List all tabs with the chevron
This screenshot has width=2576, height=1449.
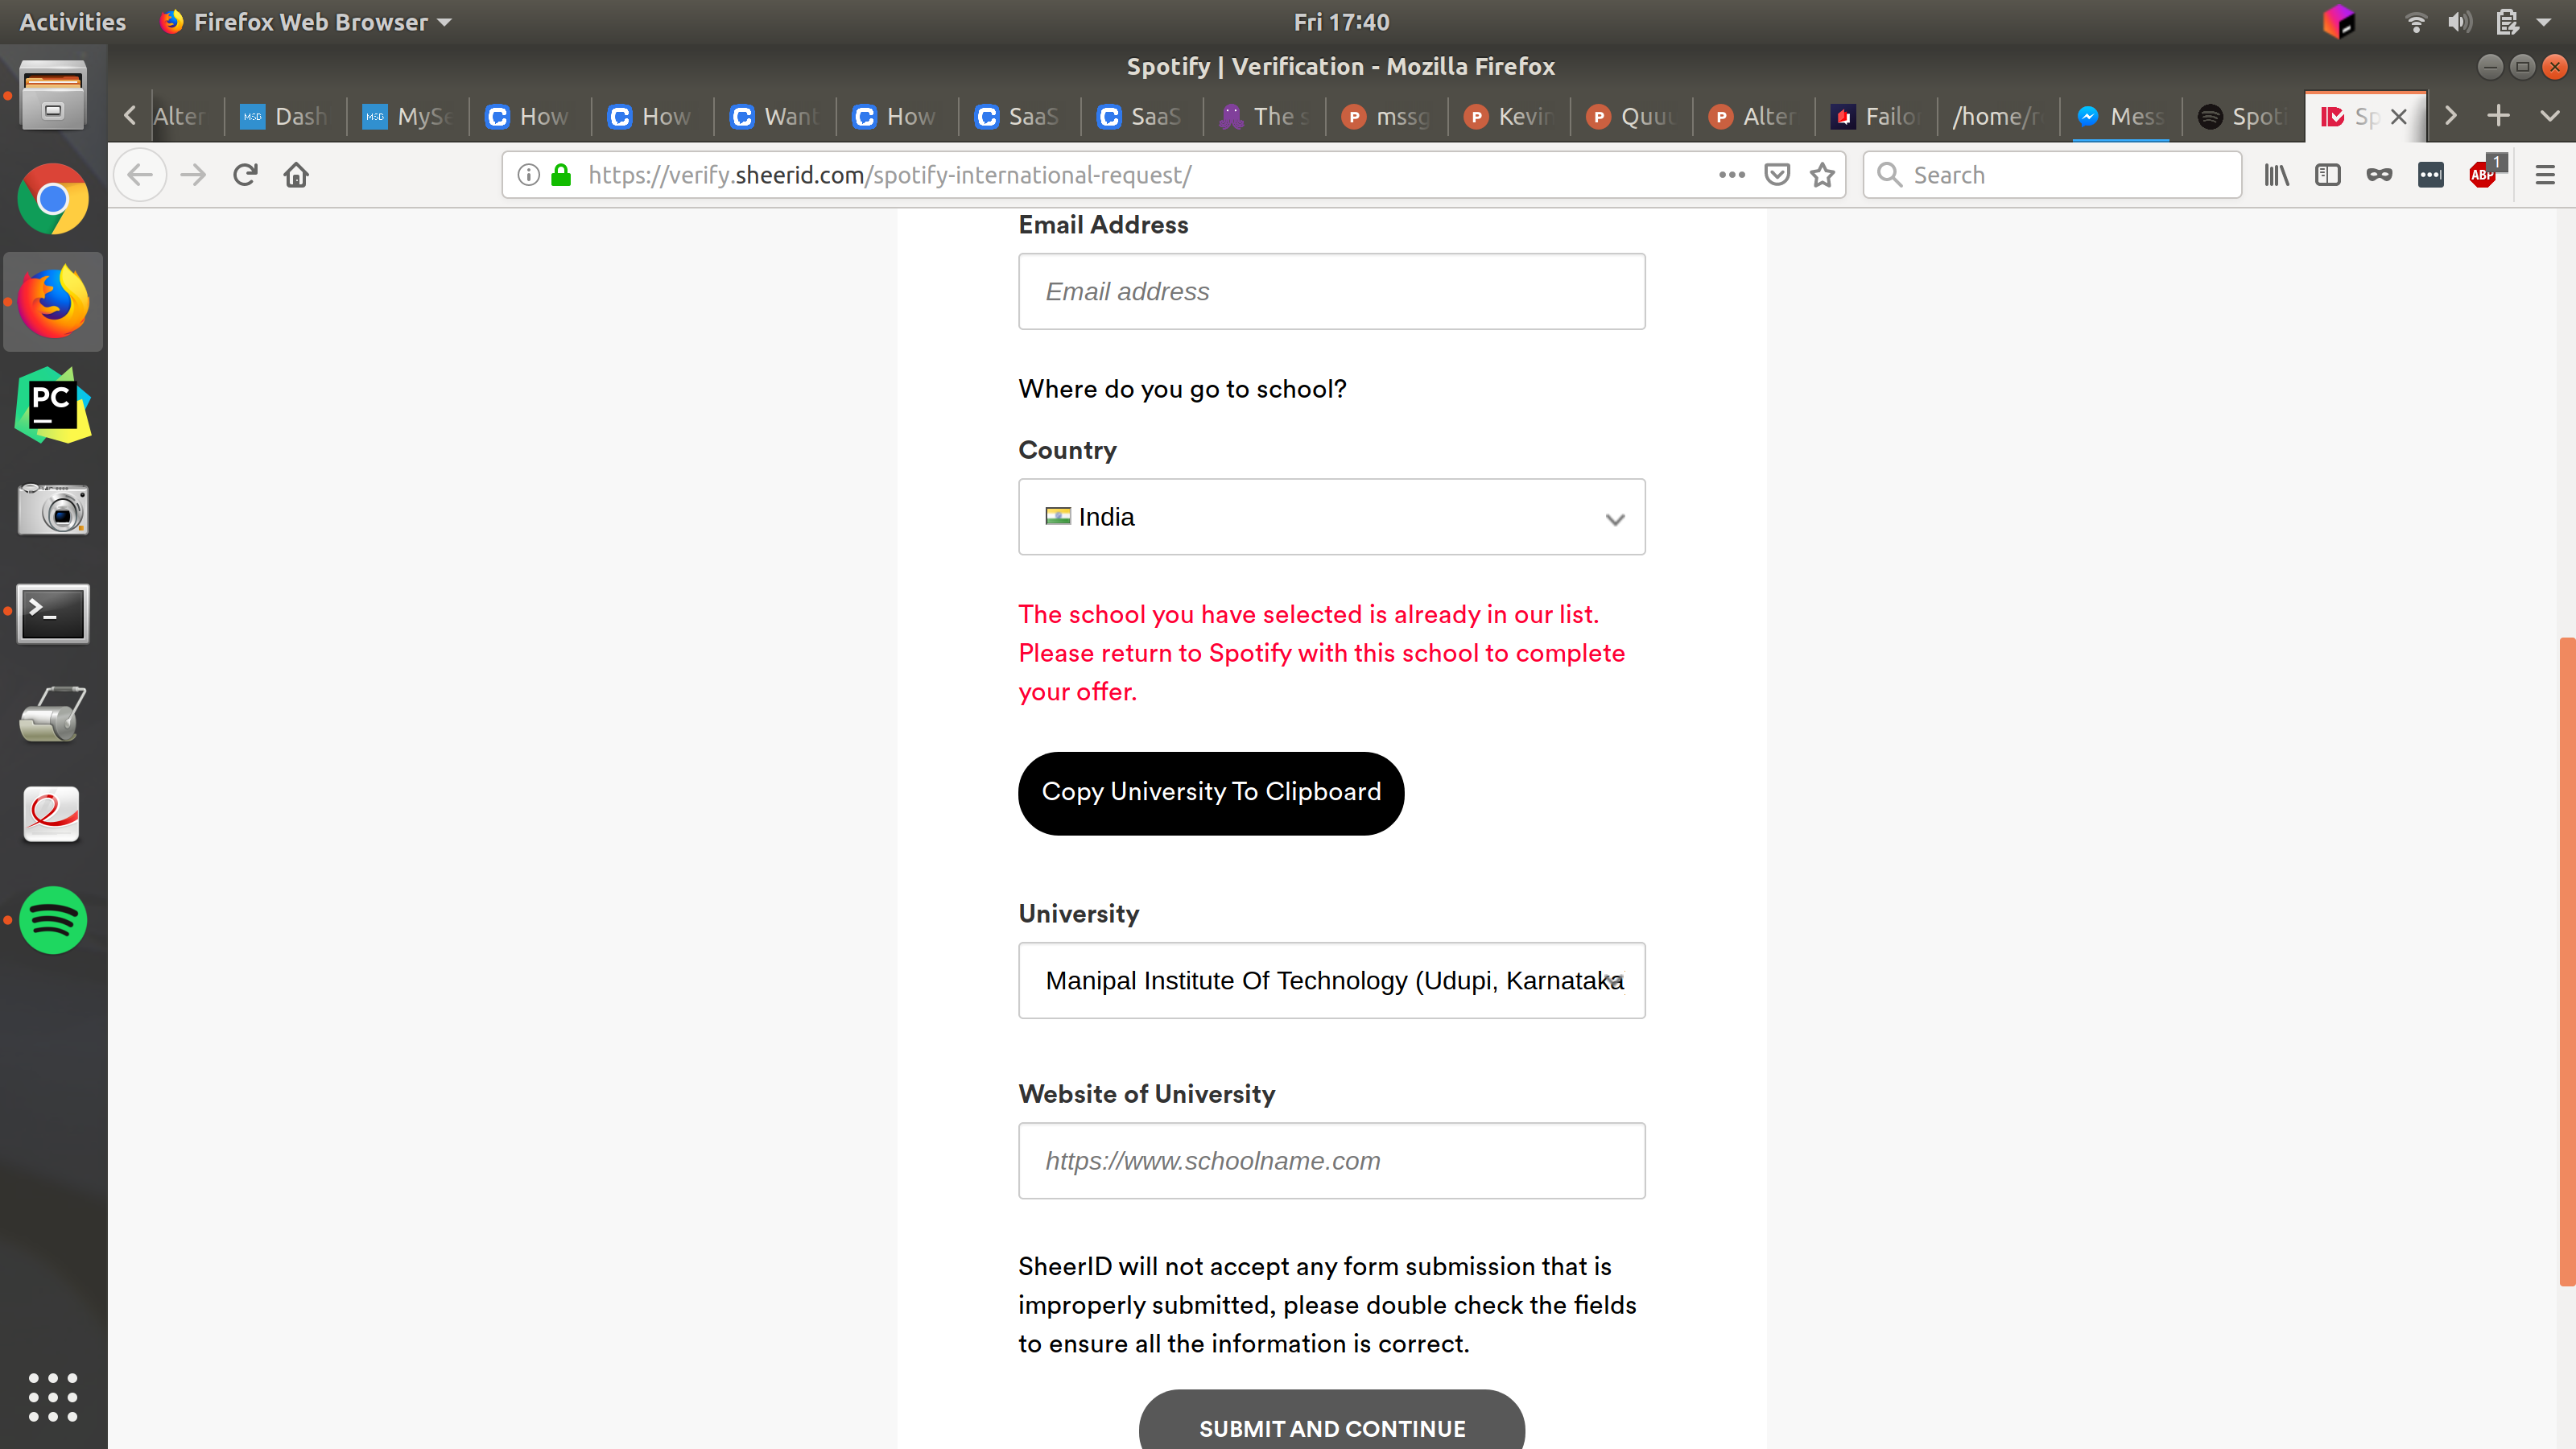tap(2550, 116)
